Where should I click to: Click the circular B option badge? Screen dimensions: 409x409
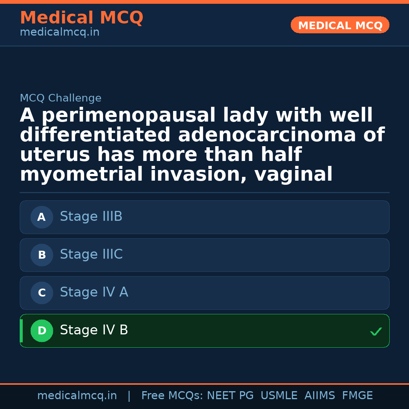(x=42, y=255)
